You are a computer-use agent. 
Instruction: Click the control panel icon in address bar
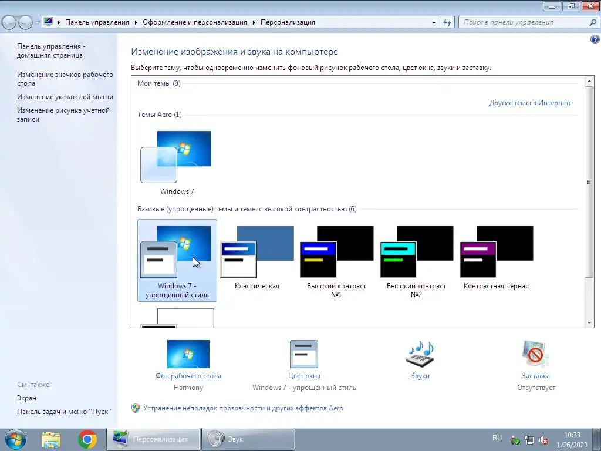pyautogui.click(x=48, y=22)
